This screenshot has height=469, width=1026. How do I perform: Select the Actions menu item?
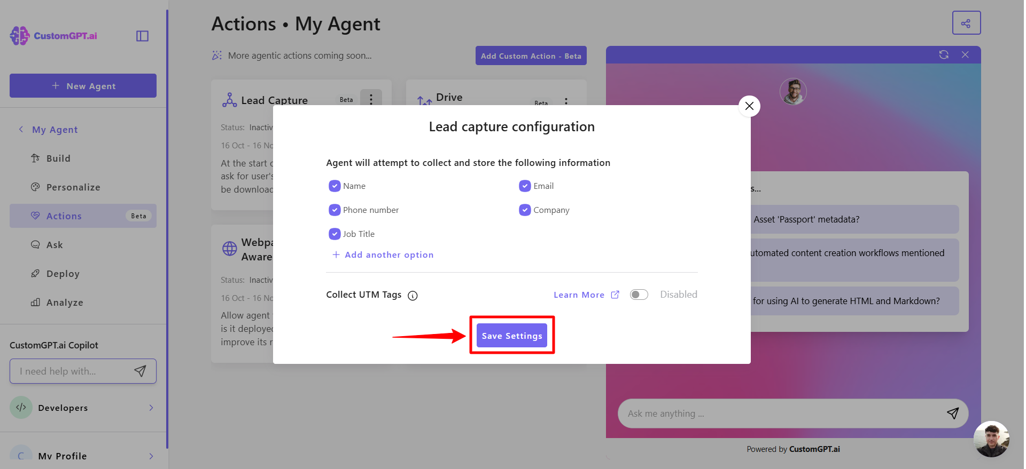click(83, 216)
